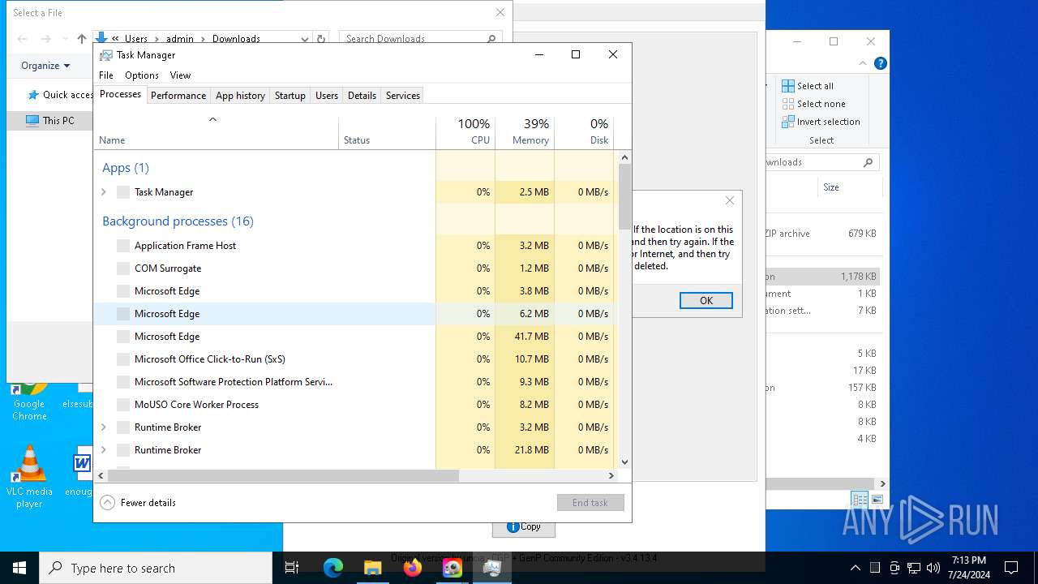
Task: Sort processes by Disk column
Action: 584,132
